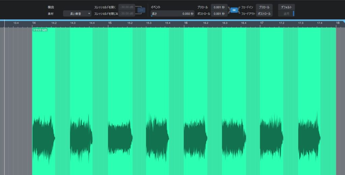
Task: Click the ruler at position 14.2
Action: pyautogui.click(x=54, y=23)
